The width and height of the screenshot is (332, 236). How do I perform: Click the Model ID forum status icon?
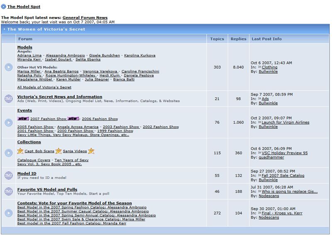tap(9, 176)
